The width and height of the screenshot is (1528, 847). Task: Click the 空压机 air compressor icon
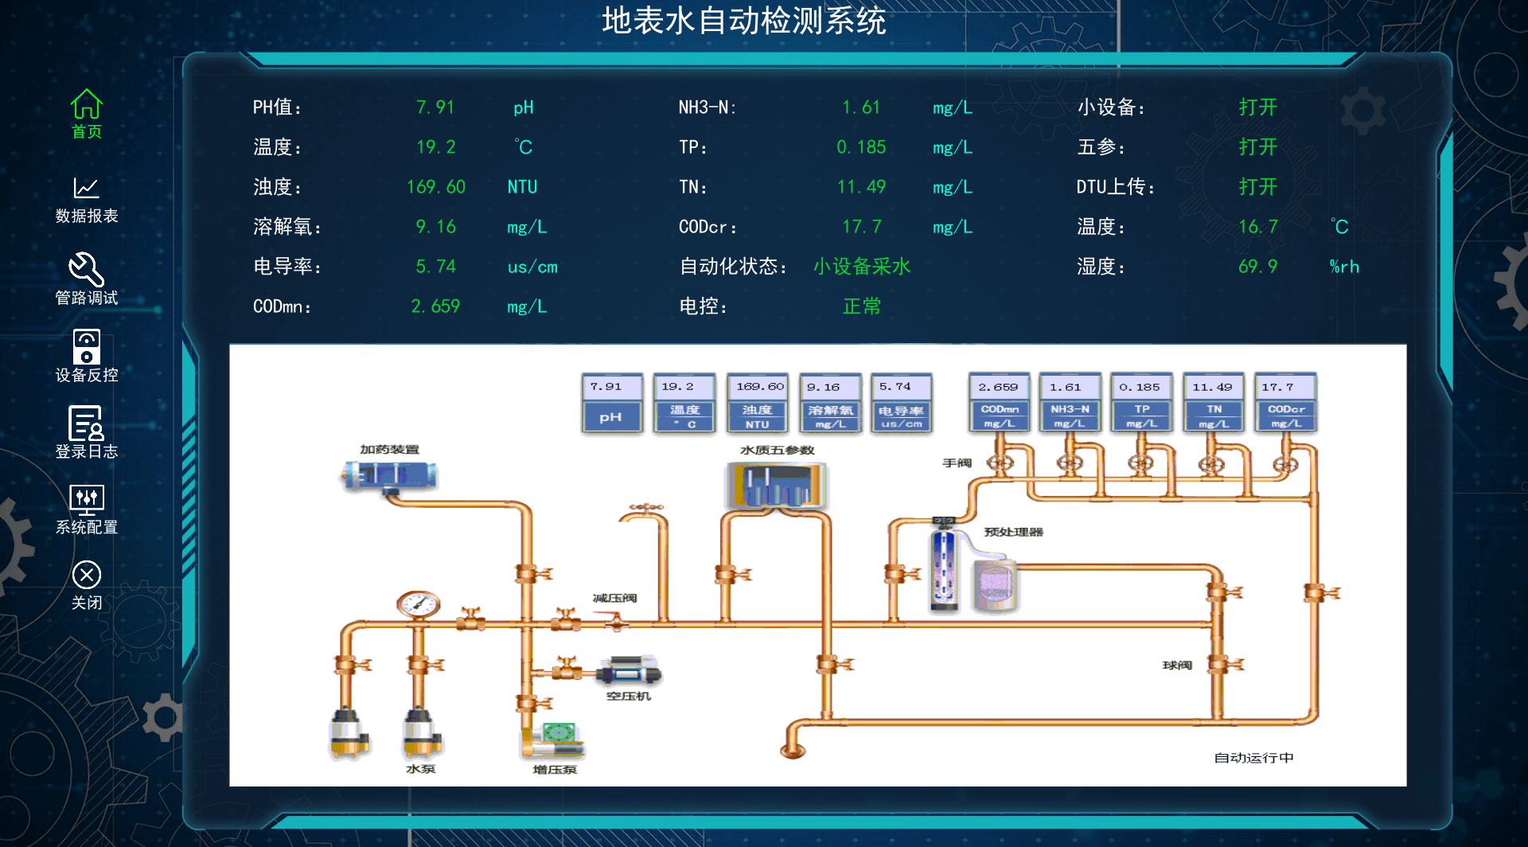(x=629, y=672)
